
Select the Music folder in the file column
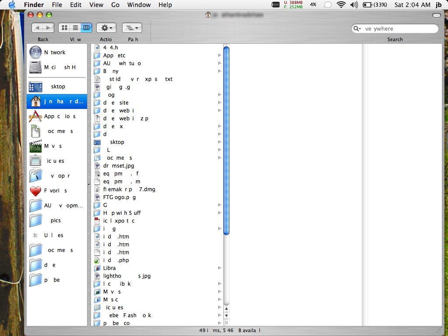click(x=106, y=299)
